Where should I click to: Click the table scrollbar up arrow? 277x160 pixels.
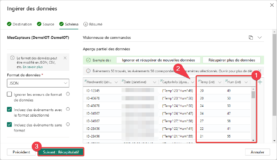pyautogui.click(x=253, y=89)
